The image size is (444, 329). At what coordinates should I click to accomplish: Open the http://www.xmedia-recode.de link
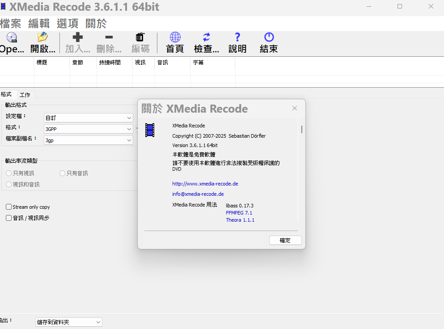coord(205,184)
